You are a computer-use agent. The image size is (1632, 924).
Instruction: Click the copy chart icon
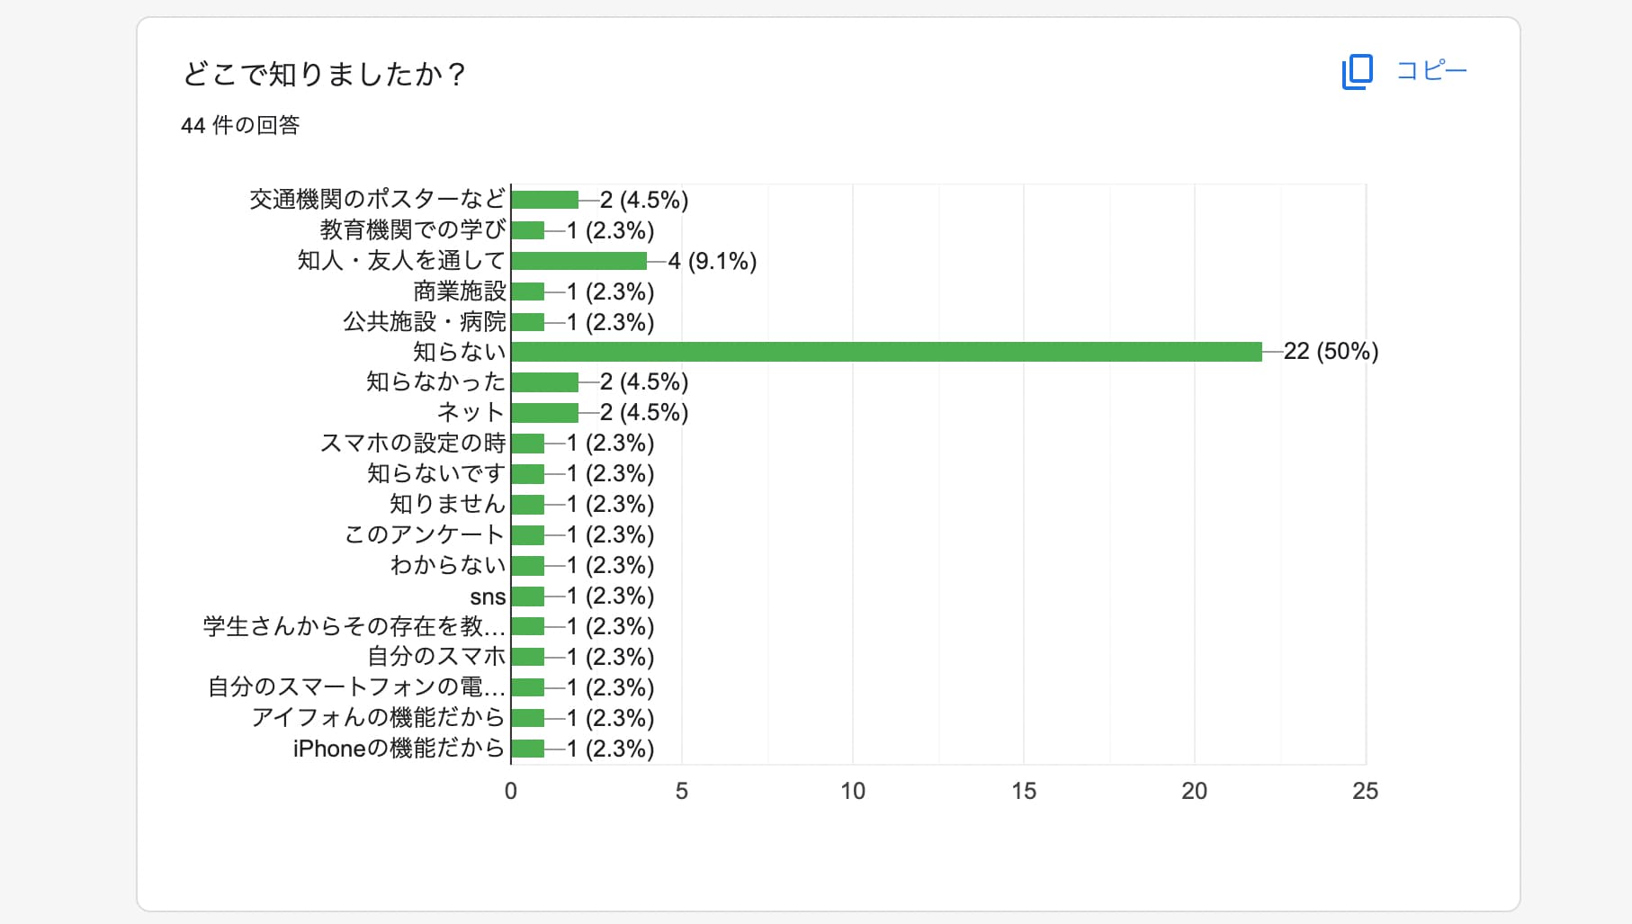(1357, 71)
